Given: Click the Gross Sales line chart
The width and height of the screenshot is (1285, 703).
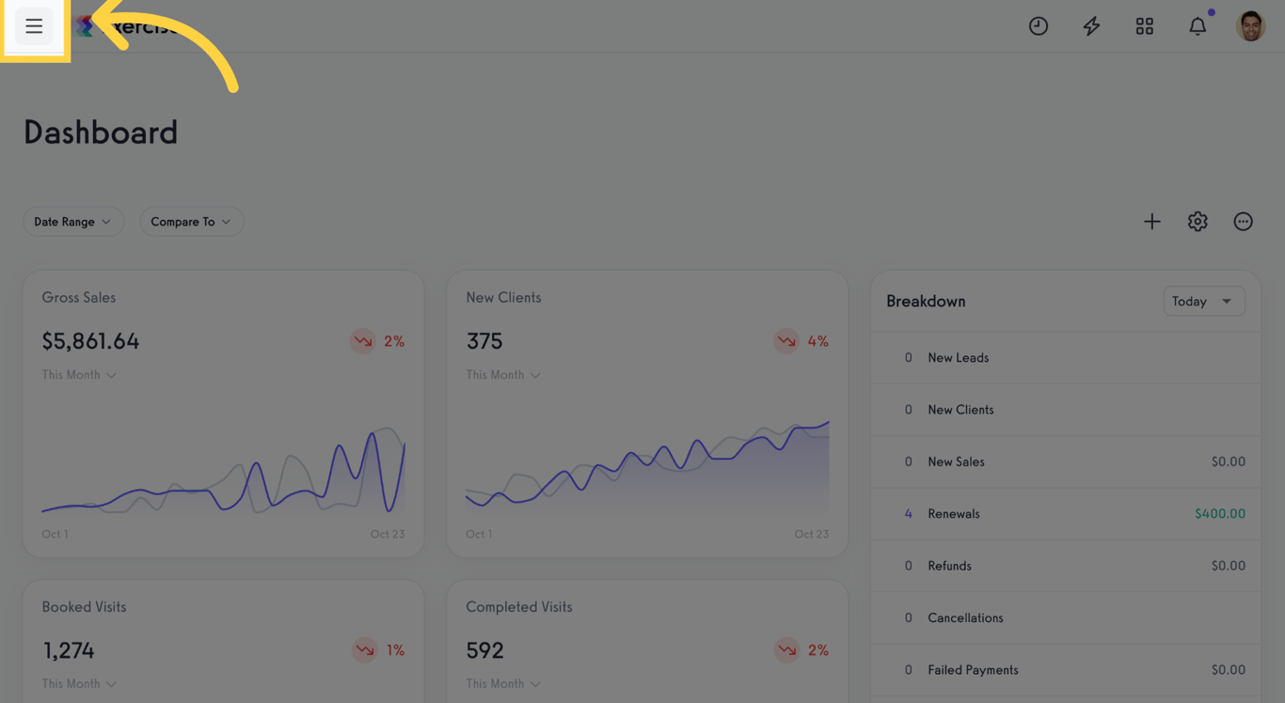Looking at the screenshot, I should click(224, 470).
